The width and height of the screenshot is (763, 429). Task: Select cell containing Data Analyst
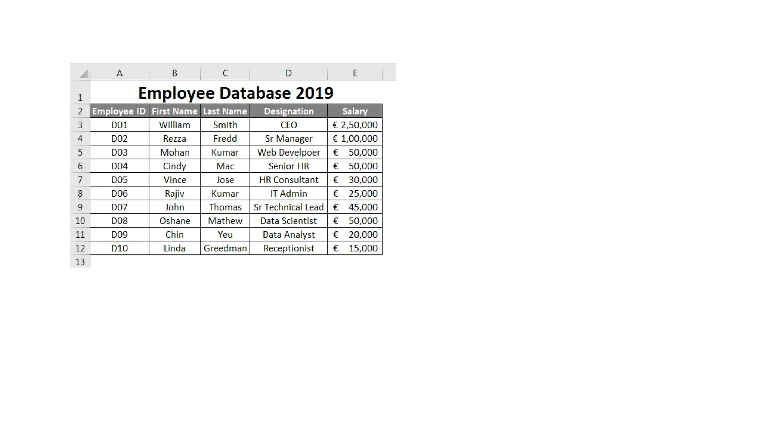(289, 234)
